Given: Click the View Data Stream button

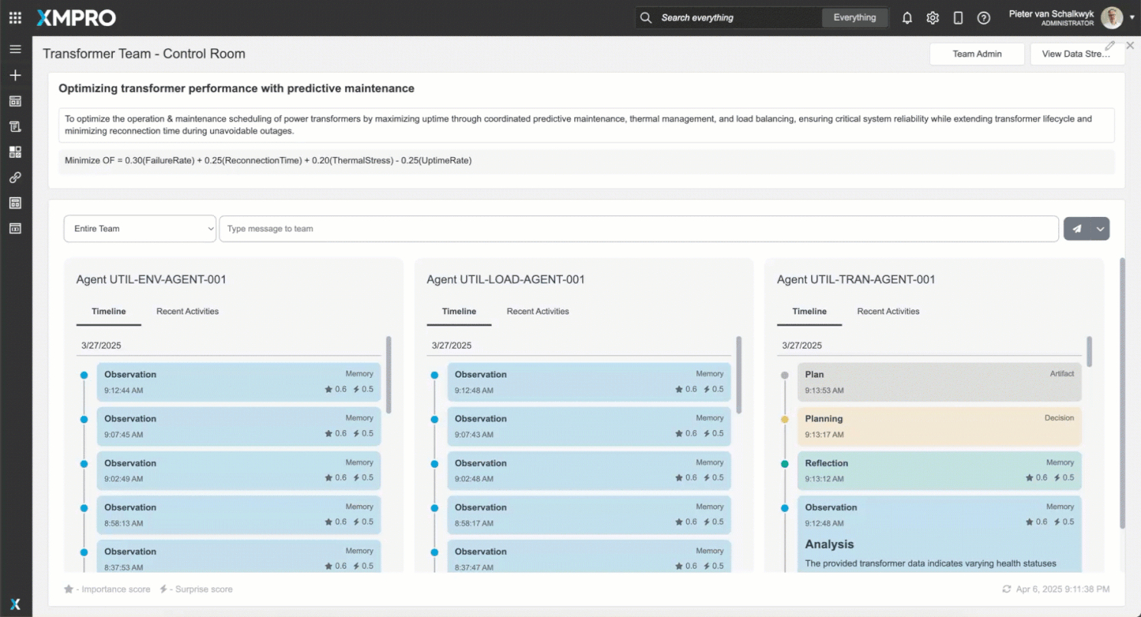Looking at the screenshot, I should (x=1077, y=54).
